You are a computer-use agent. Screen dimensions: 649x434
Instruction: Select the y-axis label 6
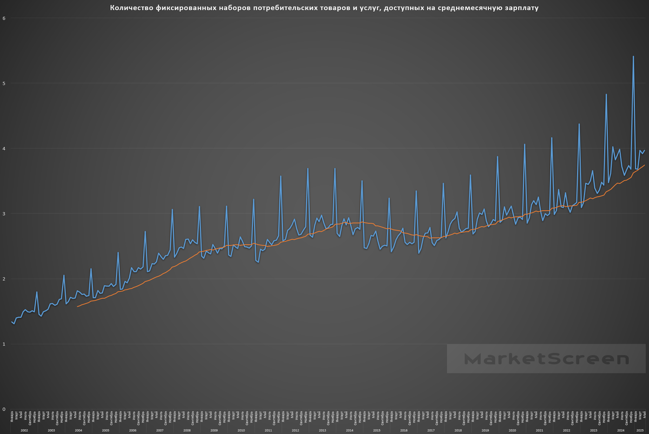click(x=4, y=18)
